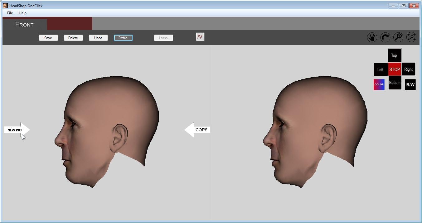This screenshot has height=223, width=422.
Task: Undo the last action
Action: (x=98, y=38)
